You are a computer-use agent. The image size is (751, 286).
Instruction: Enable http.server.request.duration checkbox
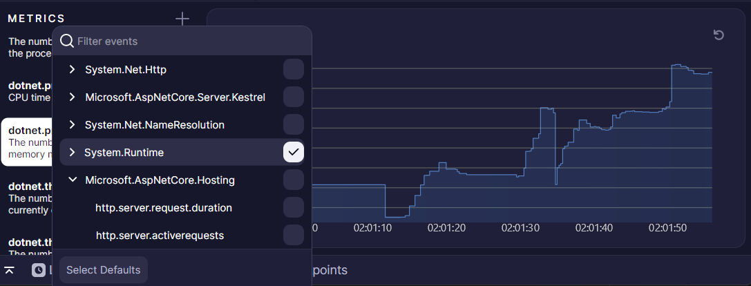(294, 208)
